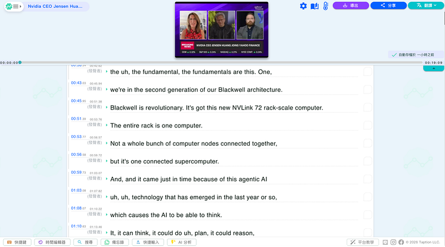This screenshot has height=247, width=445.
Task: Open 快捷鍵 shortcuts in bottom toolbar
Action: click(x=17, y=242)
